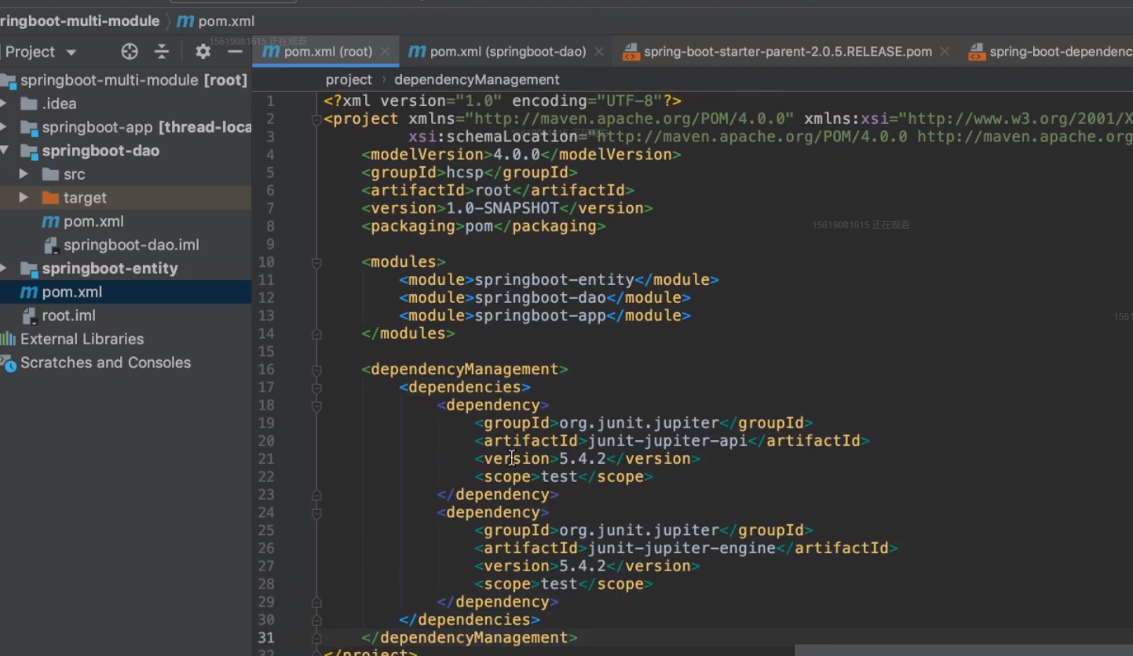The image size is (1133, 656).
Task: Fold the dependencies block at line 17
Action: click(316, 388)
